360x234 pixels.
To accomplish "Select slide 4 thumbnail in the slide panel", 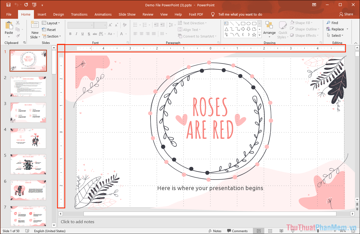I will (28, 138).
